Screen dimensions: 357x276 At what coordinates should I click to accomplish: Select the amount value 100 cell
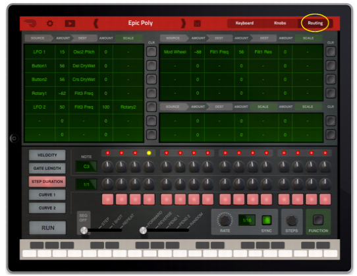pyautogui.click(x=106, y=107)
